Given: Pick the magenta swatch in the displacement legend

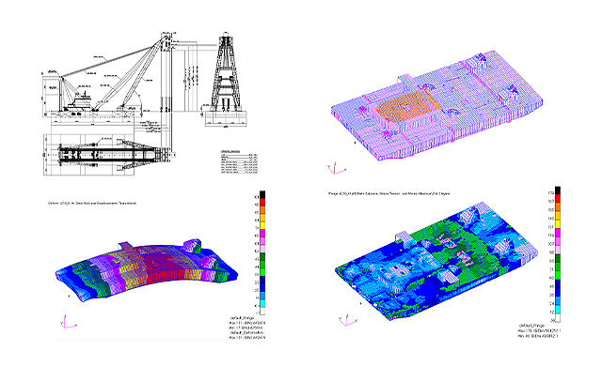Looking at the screenshot, I should pos(262,234).
